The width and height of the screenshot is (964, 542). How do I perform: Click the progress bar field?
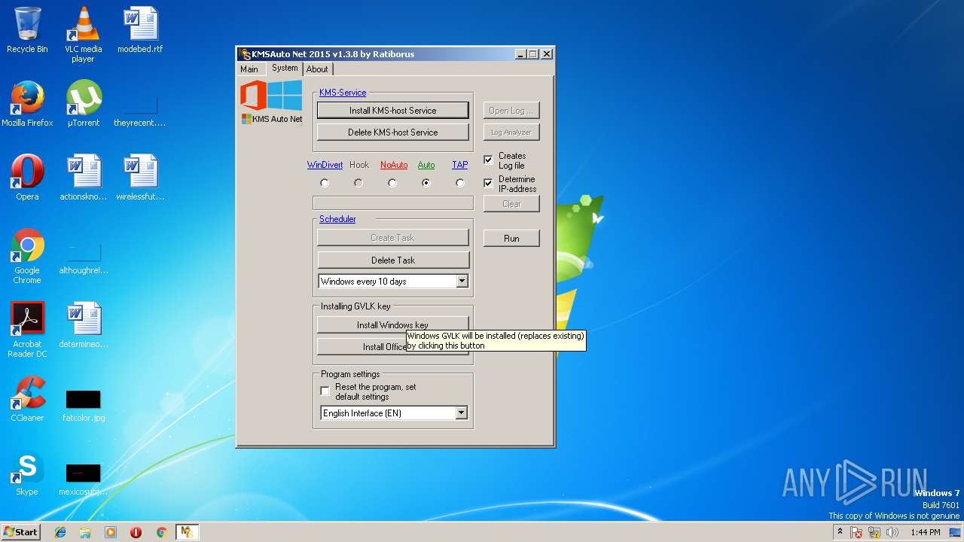tap(393, 203)
